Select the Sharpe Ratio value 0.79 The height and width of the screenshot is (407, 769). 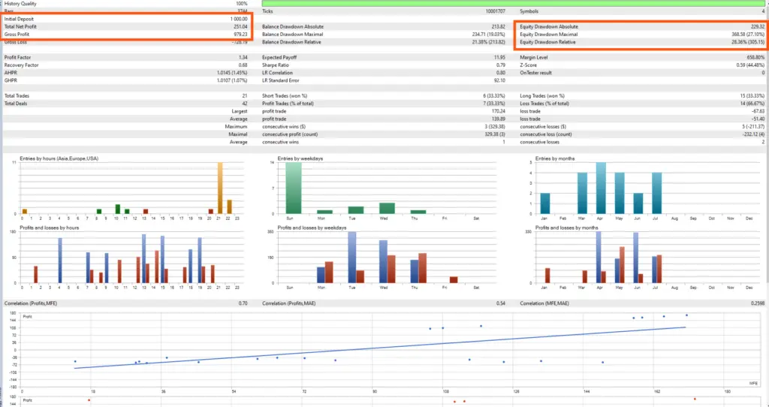click(x=501, y=65)
